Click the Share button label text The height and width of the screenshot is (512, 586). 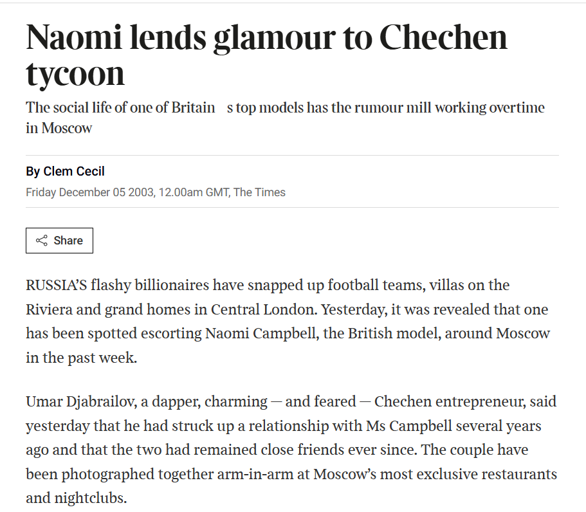coord(68,241)
